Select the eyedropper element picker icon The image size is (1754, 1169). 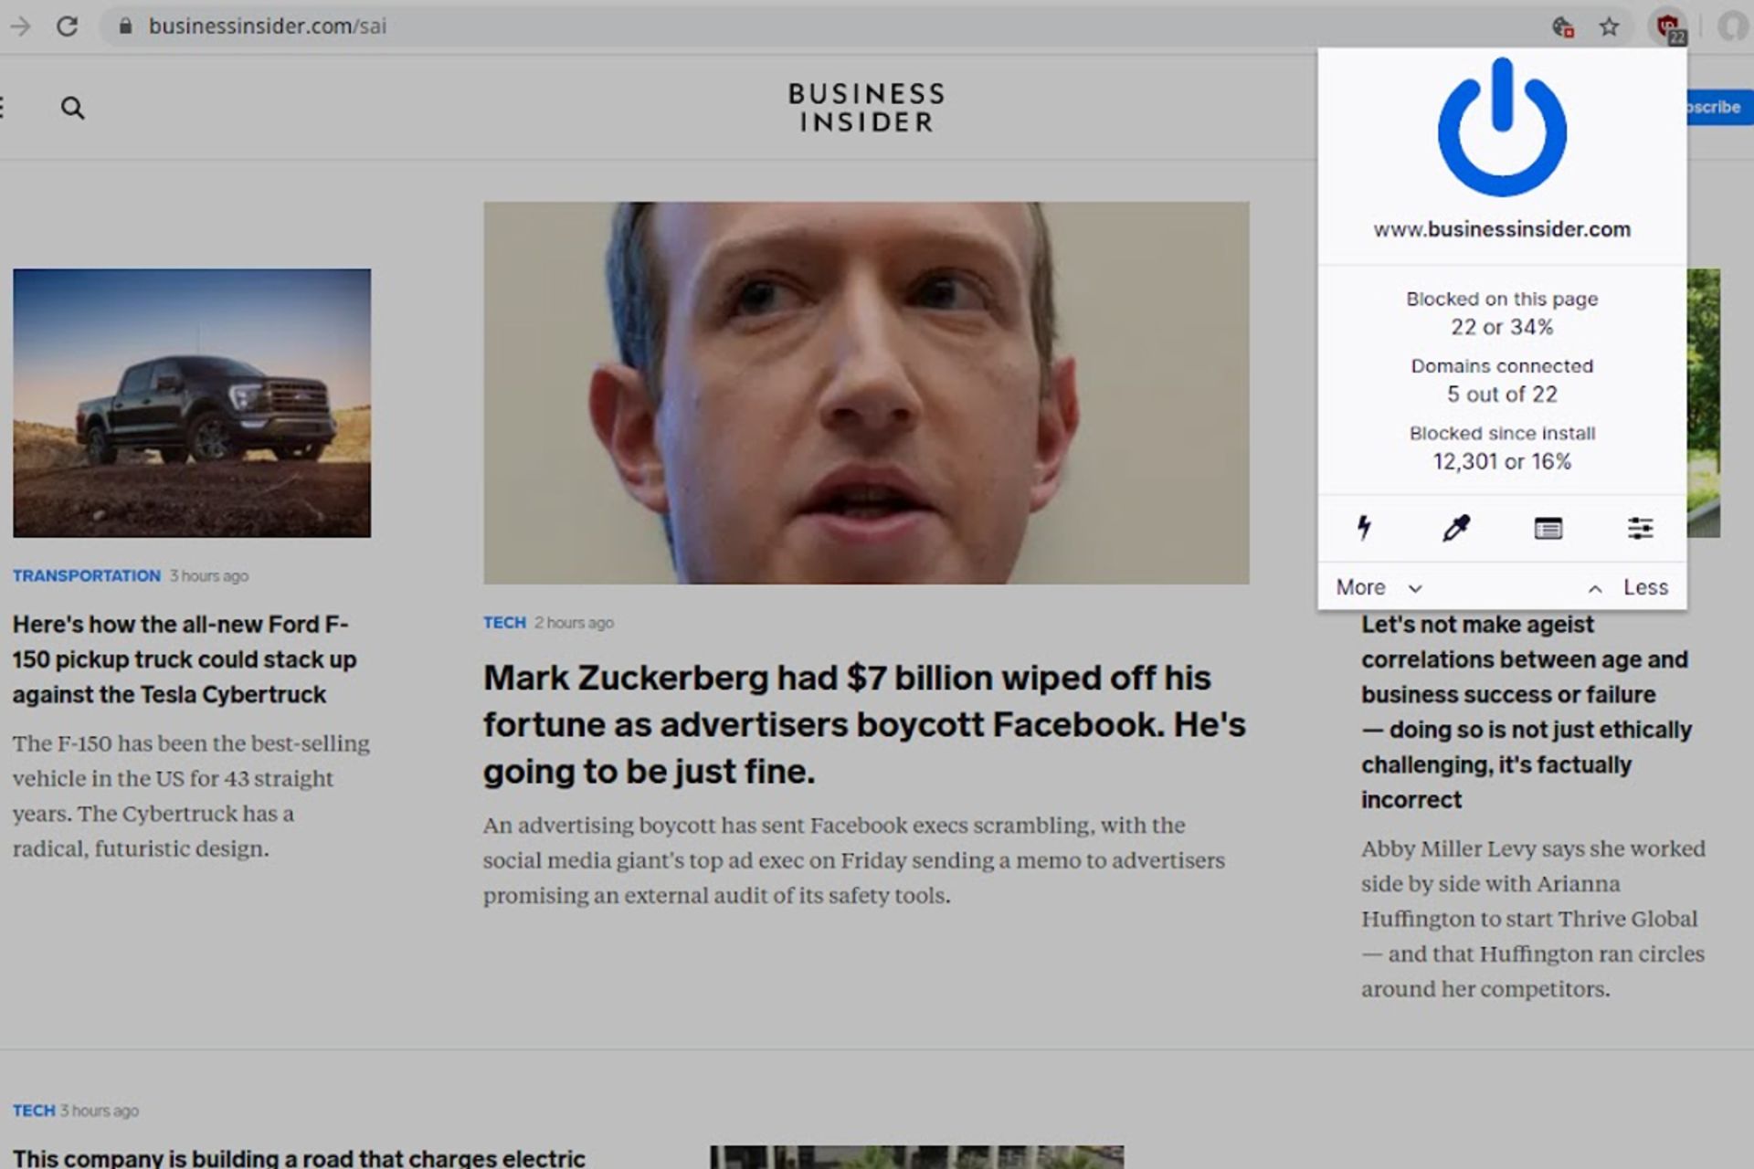(x=1456, y=528)
